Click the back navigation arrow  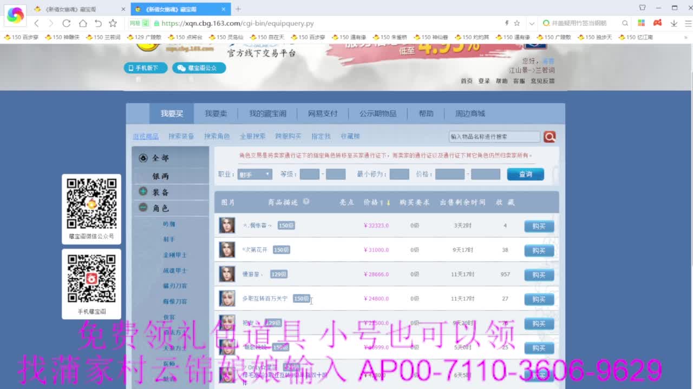pos(36,23)
